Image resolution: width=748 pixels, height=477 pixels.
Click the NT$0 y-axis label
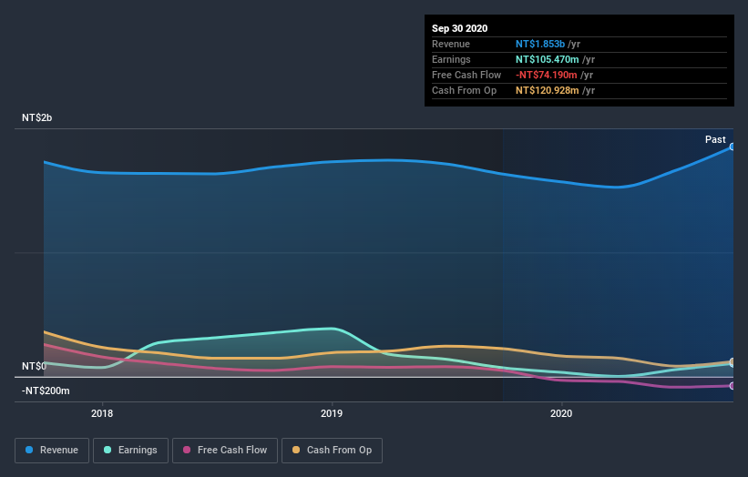[35, 366]
